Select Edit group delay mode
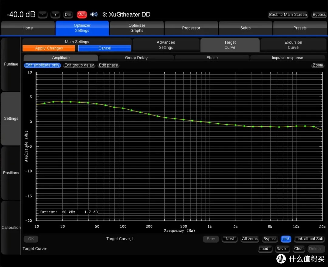The height and width of the screenshot is (267, 328). (79, 65)
